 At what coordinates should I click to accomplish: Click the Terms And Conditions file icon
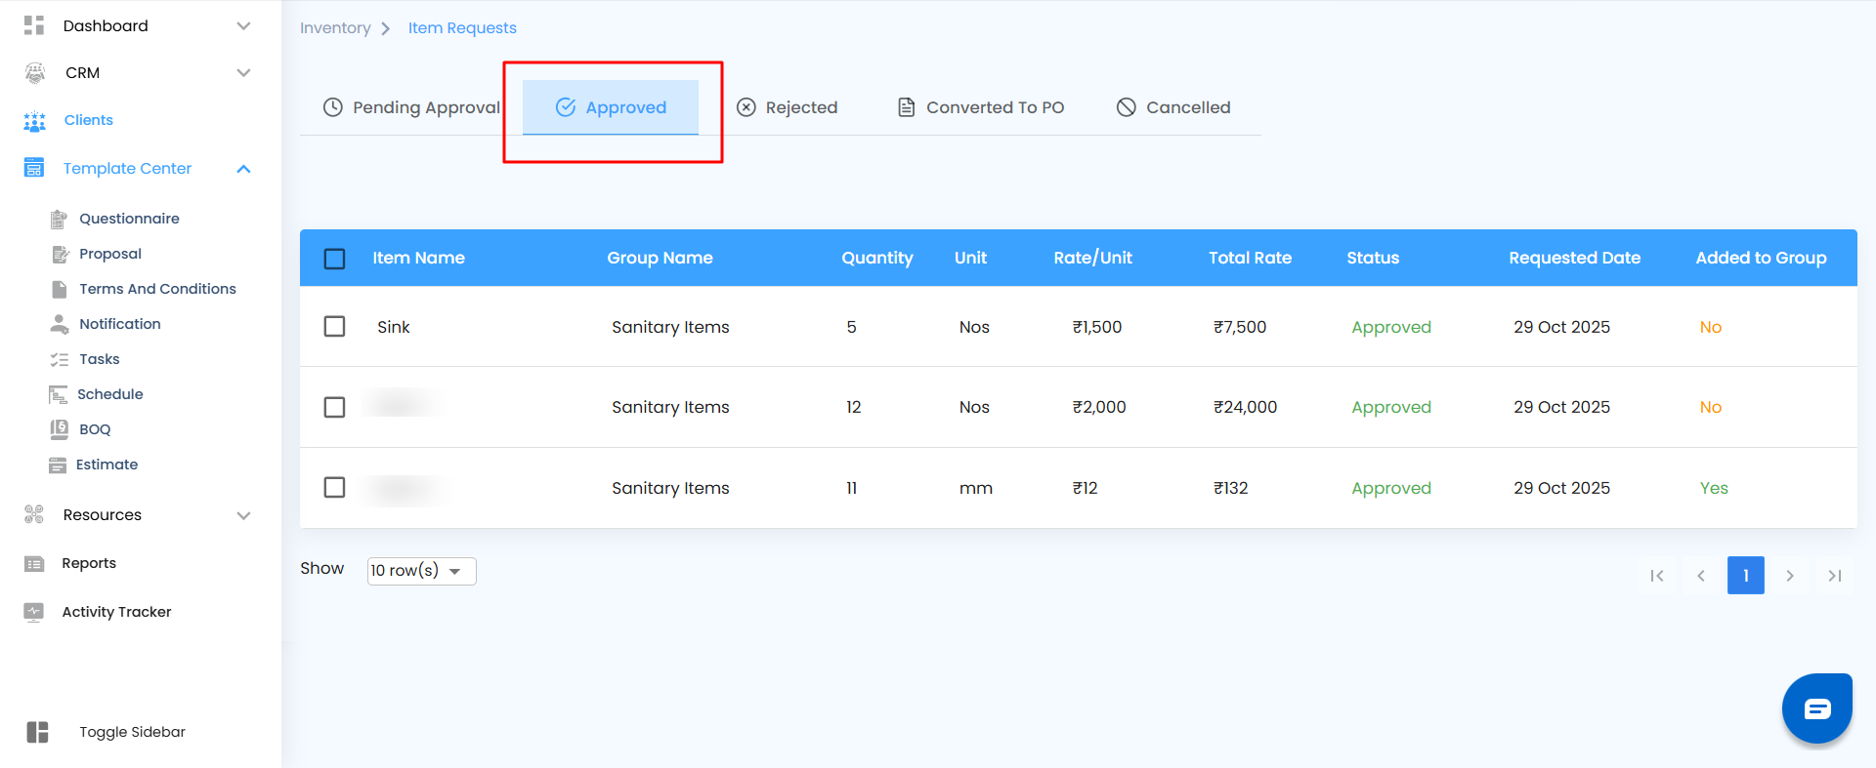60,289
